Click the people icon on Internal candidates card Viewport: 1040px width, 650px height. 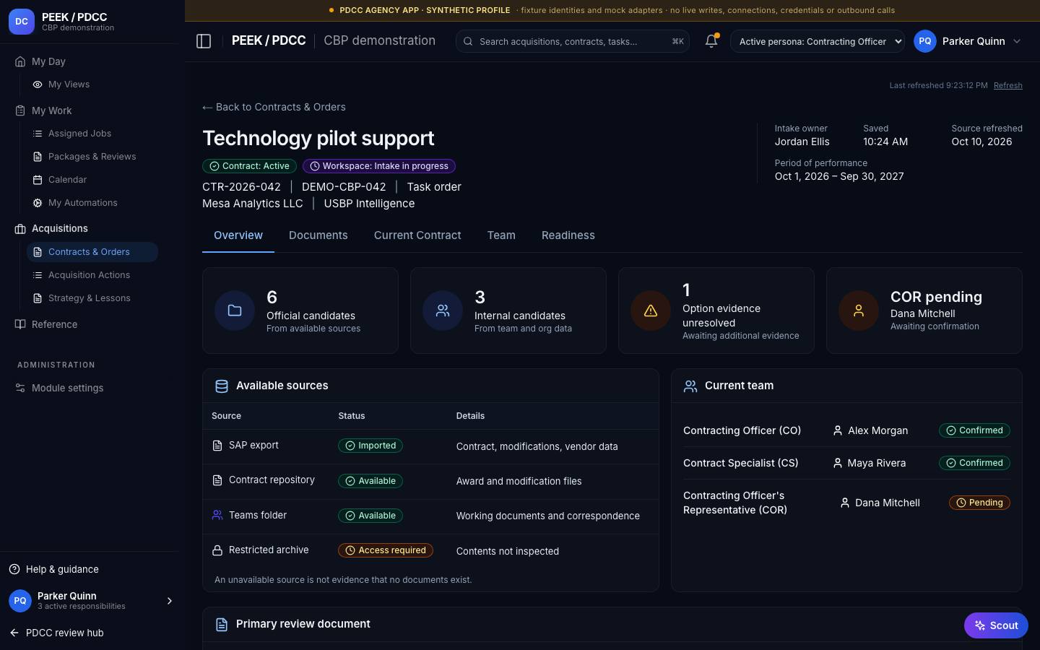pyautogui.click(x=443, y=311)
